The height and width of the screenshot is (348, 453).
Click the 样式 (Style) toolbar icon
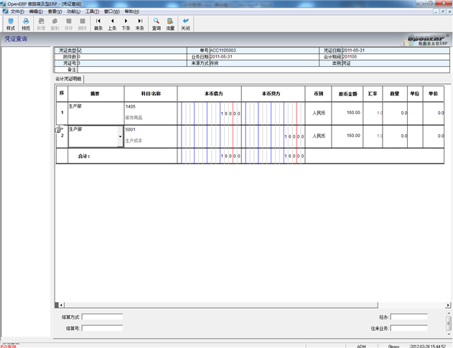click(10, 24)
